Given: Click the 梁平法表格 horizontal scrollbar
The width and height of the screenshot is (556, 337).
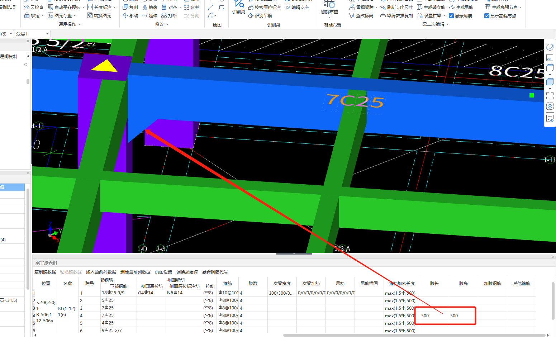Looking at the screenshot, I should point(415,335).
